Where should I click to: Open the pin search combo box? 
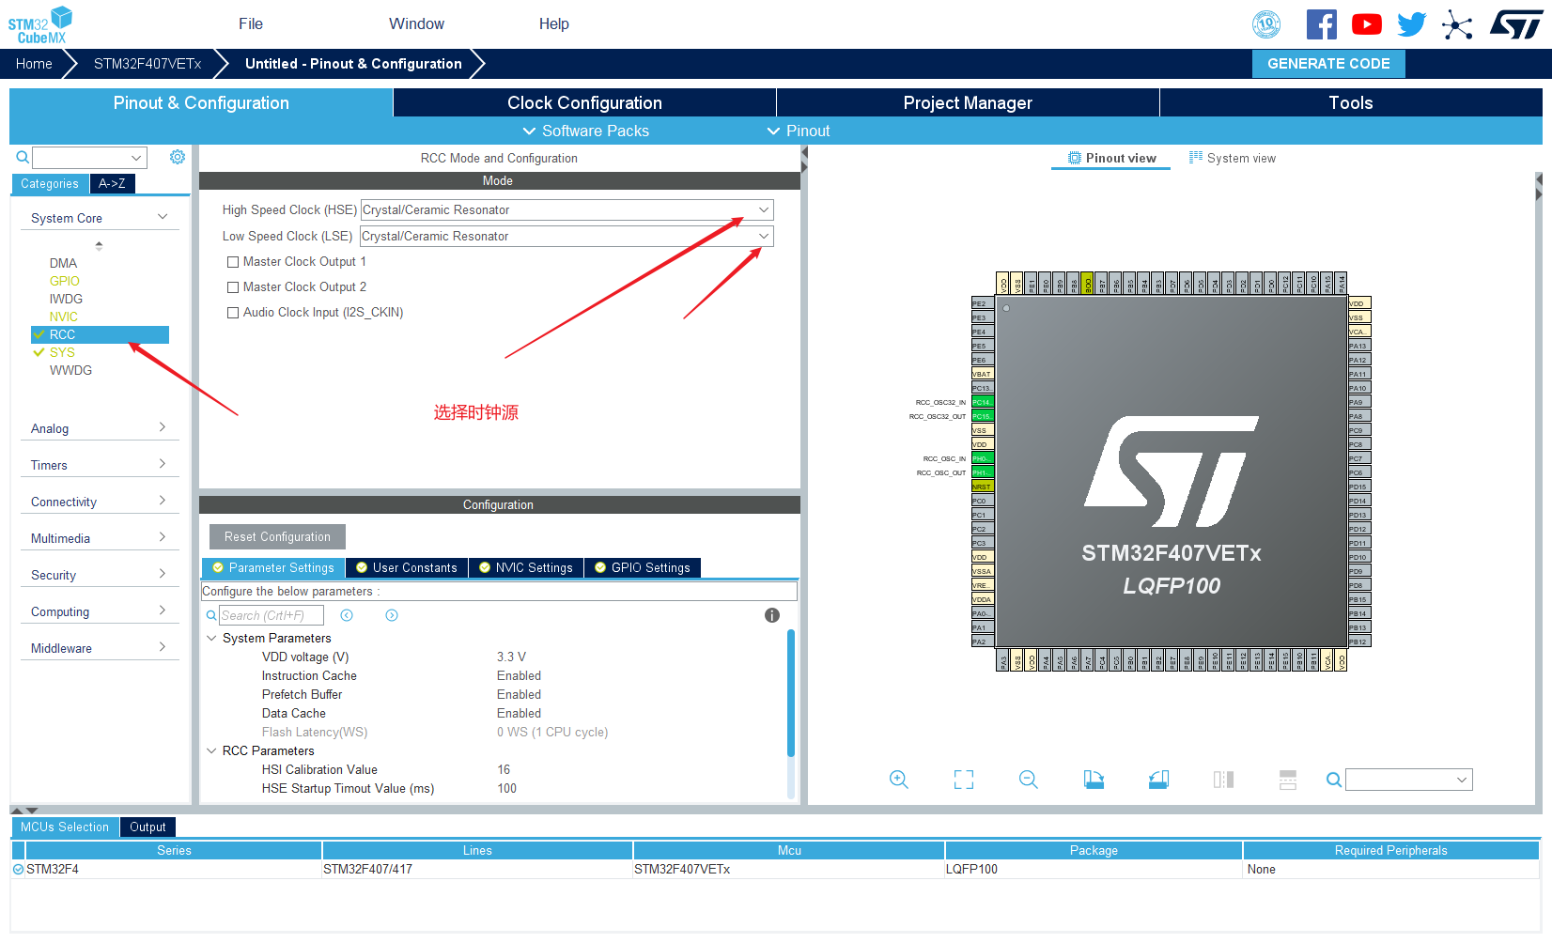click(1408, 780)
